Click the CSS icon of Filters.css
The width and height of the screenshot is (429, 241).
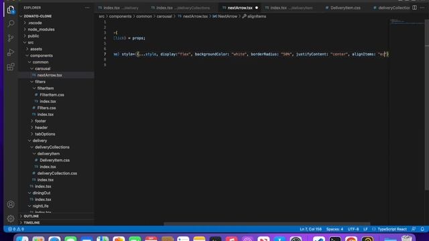pyautogui.click(x=34, y=108)
